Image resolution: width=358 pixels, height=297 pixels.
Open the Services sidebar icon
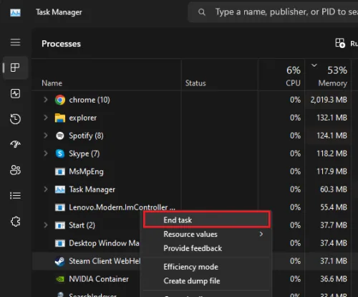coord(16,222)
